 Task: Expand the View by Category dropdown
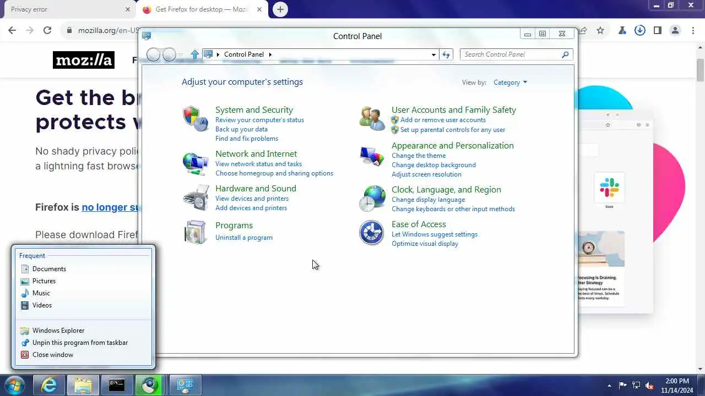(x=510, y=82)
